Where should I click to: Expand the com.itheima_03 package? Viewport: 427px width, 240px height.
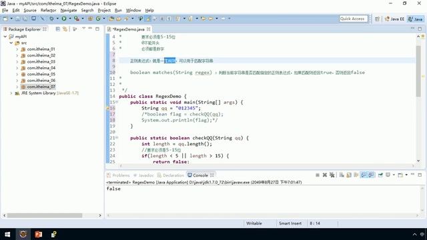click(17, 62)
